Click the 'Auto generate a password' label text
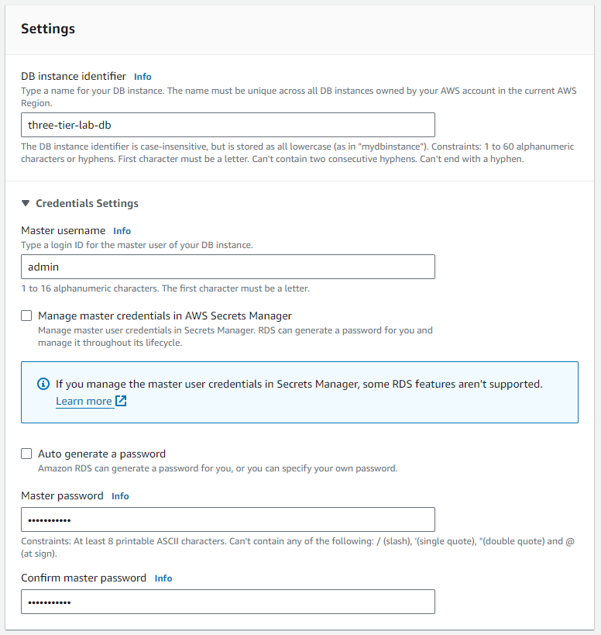The height and width of the screenshot is (635, 601). point(101,454)
